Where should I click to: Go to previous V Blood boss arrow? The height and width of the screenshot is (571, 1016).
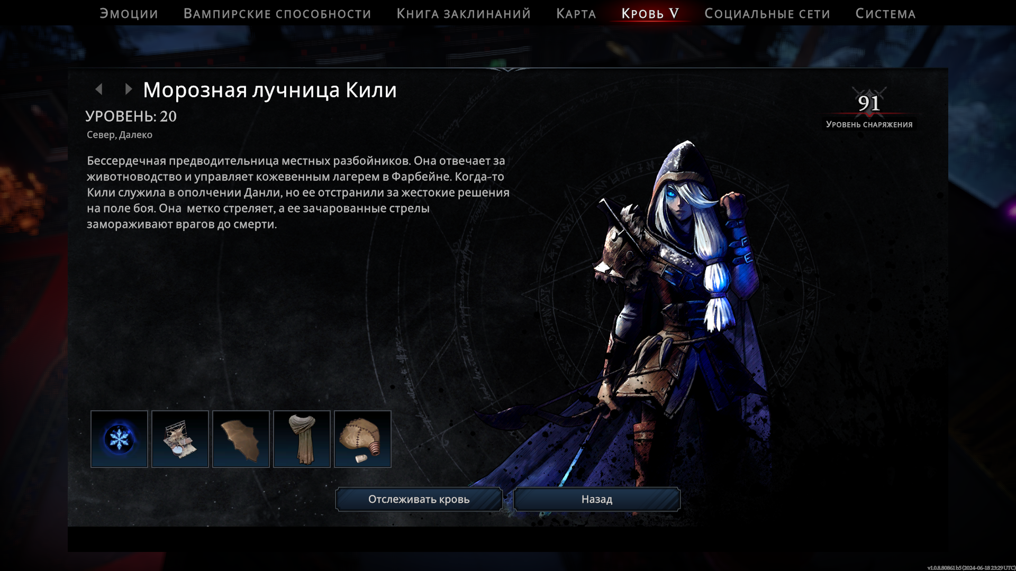pyautogui.click(x=99, y=89)
